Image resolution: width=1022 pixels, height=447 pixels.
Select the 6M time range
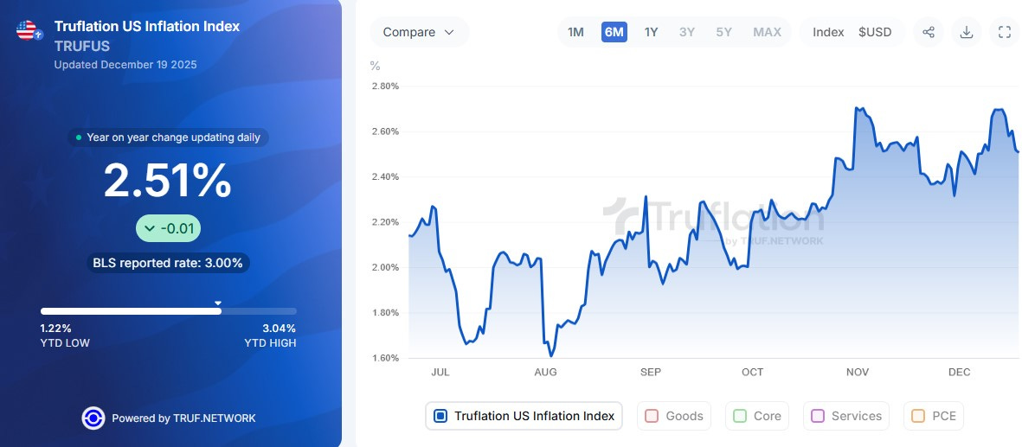[x=614, y=32]
